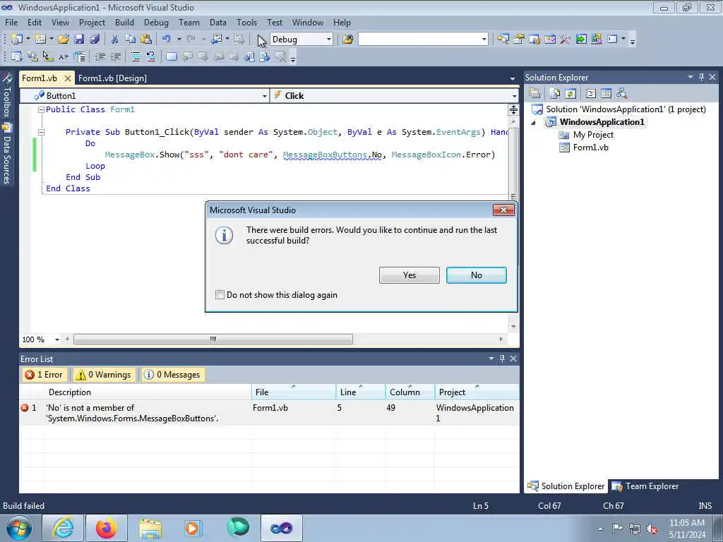Open the Command Window toolbar icon

coord(612,40)
